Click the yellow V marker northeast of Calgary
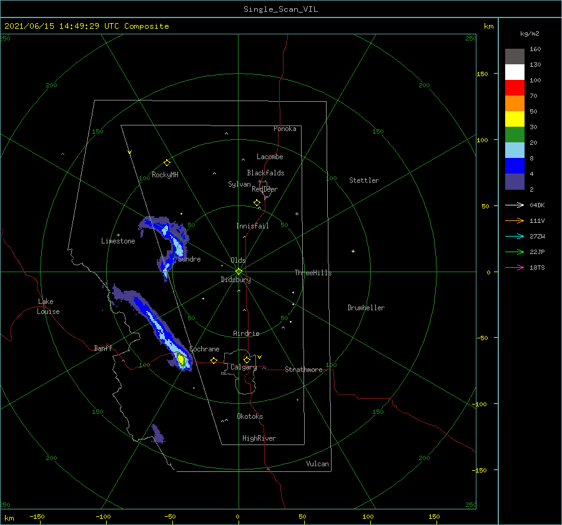Viewport: 562px width, 525px height. (259, 357)
